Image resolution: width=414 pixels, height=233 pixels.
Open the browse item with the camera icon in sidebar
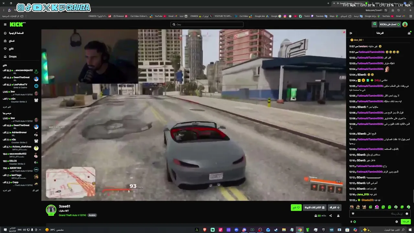click(9, 41)
